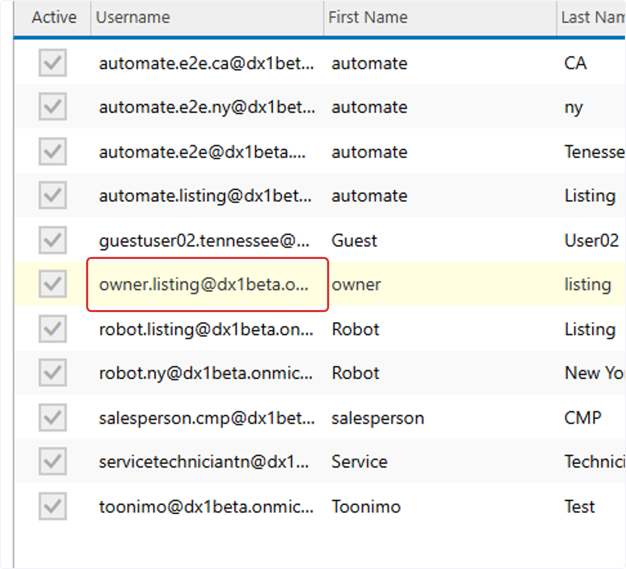Select username automate.e2e.ny@dx1bet...
This screenshot has height=569, width=626.
pyautogui.click(x=207, y=108)
